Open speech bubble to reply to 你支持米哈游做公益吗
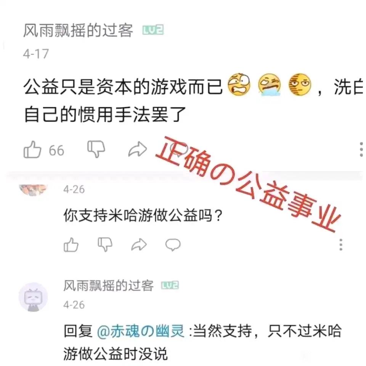The width and height of the screenshot is (366, 366). 173,245
